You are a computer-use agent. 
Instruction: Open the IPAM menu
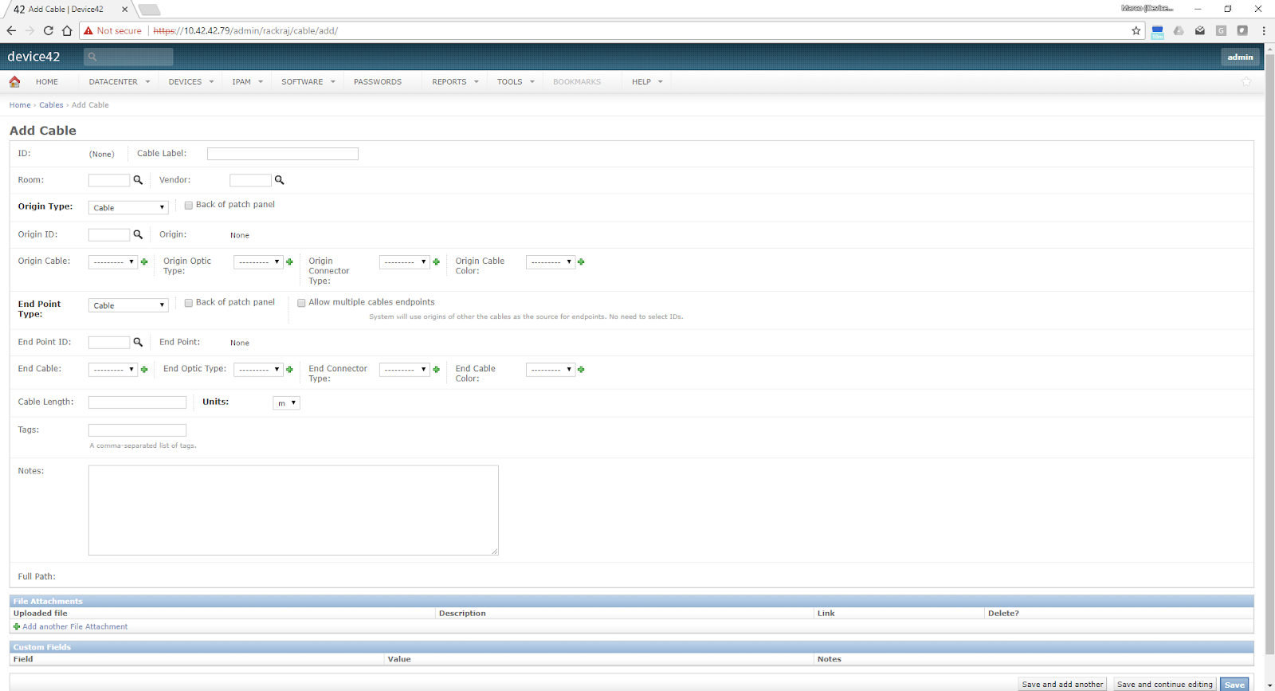click(247, 81)
